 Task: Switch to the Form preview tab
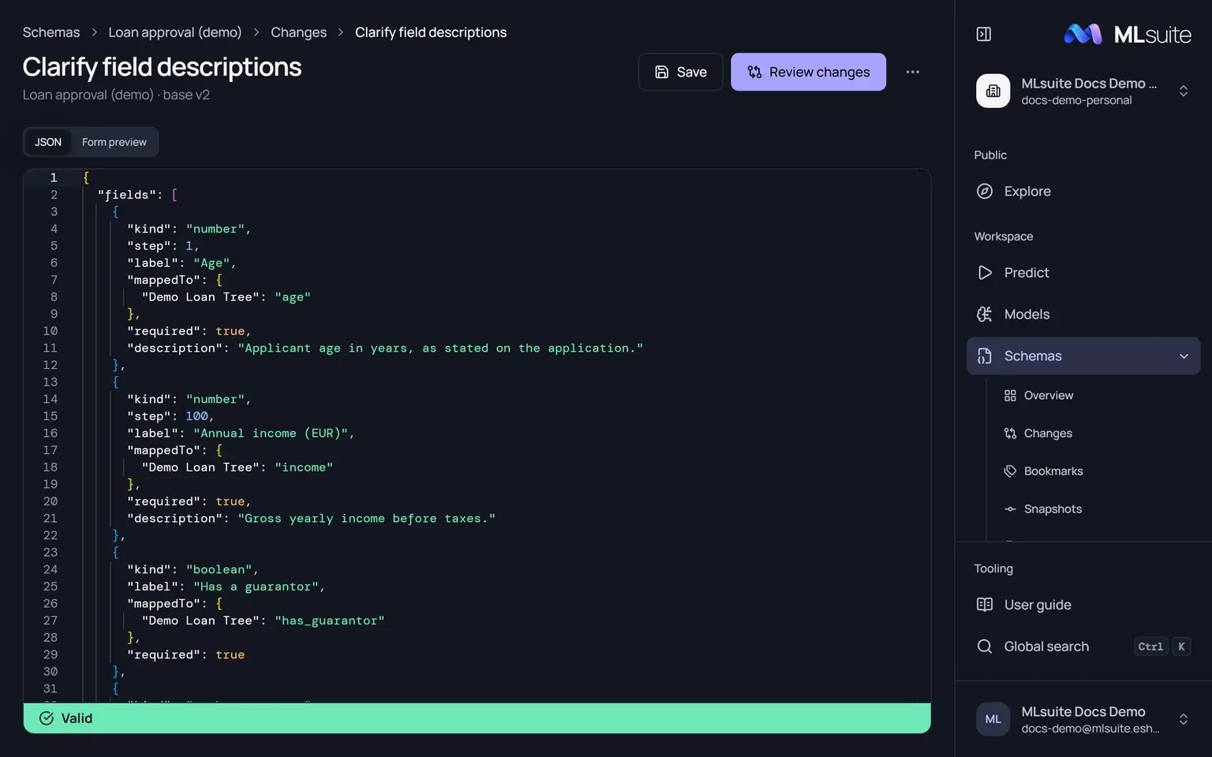(114, 142)
